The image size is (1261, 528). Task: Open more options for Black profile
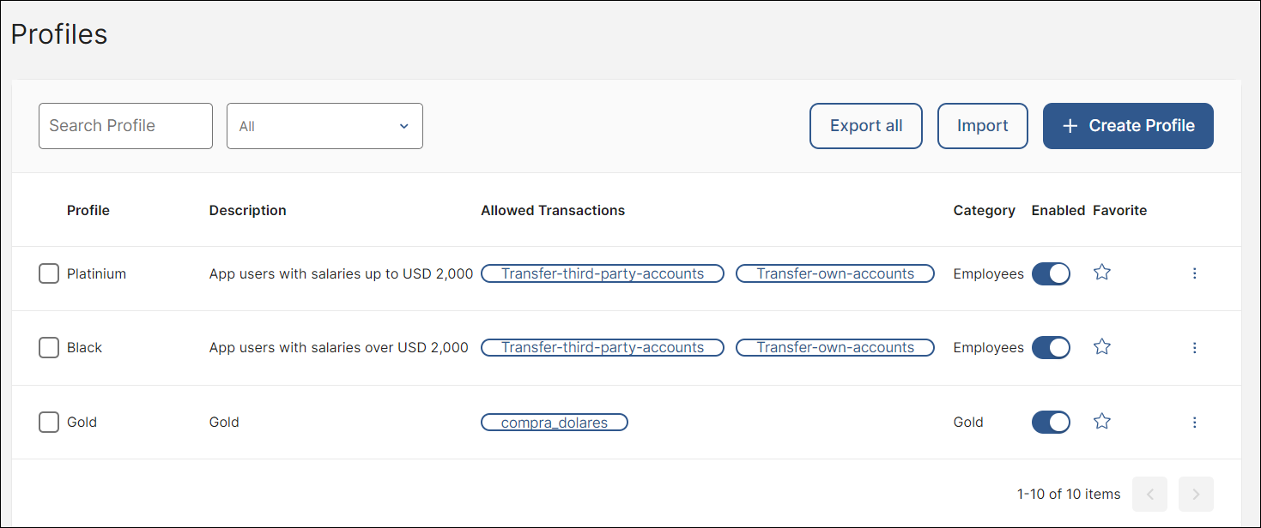point(1194,348)
